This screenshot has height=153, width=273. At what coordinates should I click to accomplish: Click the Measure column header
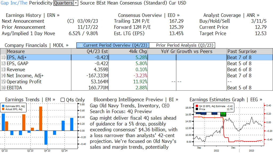[x=39, y=51]
